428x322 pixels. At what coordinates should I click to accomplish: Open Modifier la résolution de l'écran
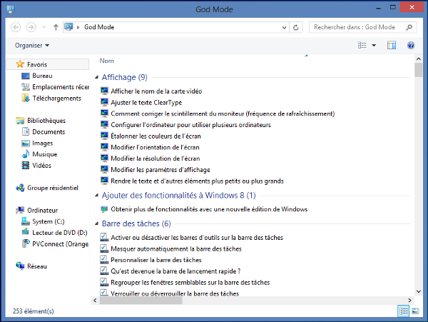[x=155, y=158]
